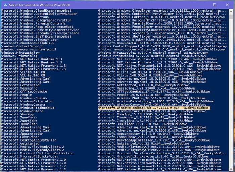
Task: Select Microsoft.NET.Native.Framework.1.0_1.0.22929.0_x64 full name
Action: pos(159,160)
